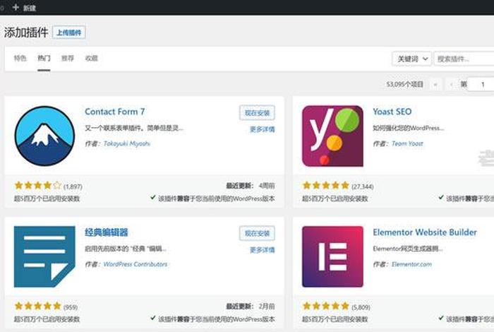The height and width of the screenshot is (332, 494).
Task: Click the Contact Form 7 mountain icon
Action: (x=44, y=136)
